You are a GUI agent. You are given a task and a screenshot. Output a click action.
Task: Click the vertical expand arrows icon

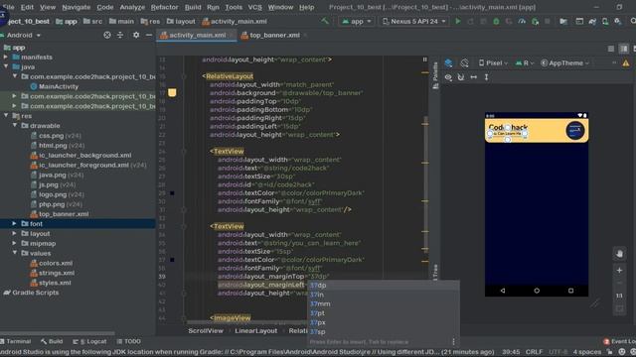(x=486, y=77)
